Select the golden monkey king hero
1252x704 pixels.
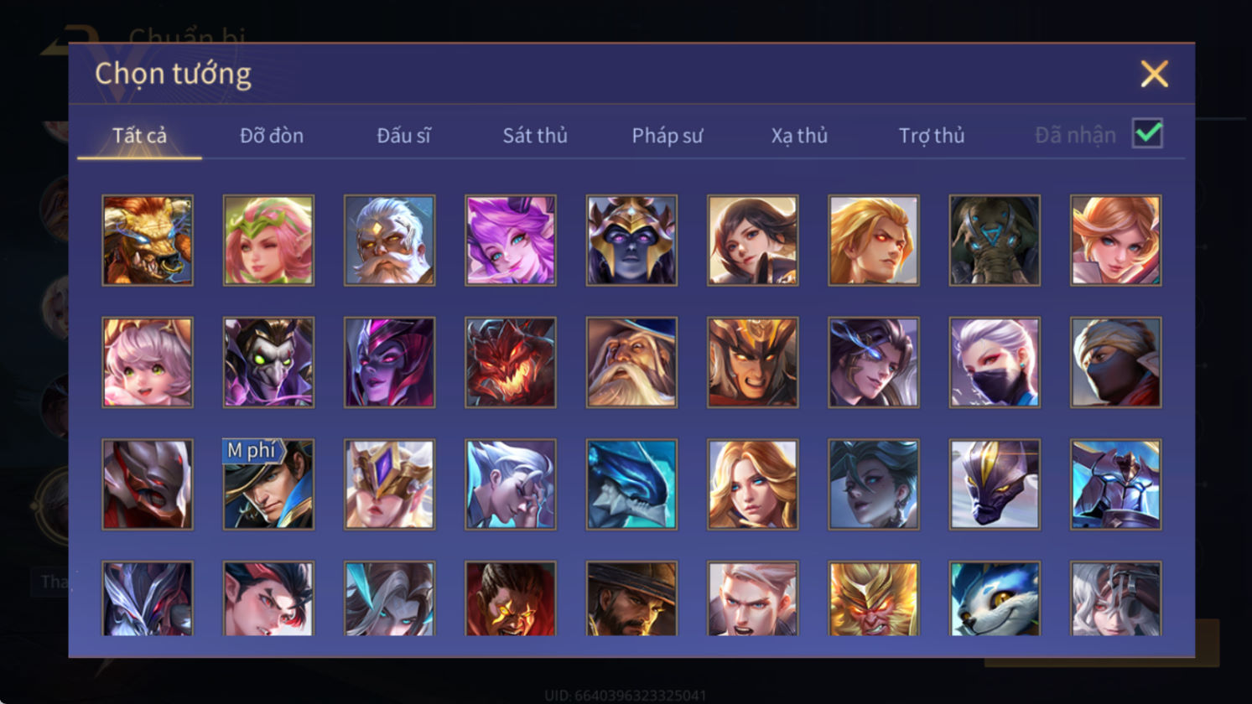tap(873, 598)
